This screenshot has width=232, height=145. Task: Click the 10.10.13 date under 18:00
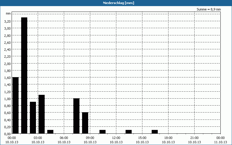[x=168, y=142]
